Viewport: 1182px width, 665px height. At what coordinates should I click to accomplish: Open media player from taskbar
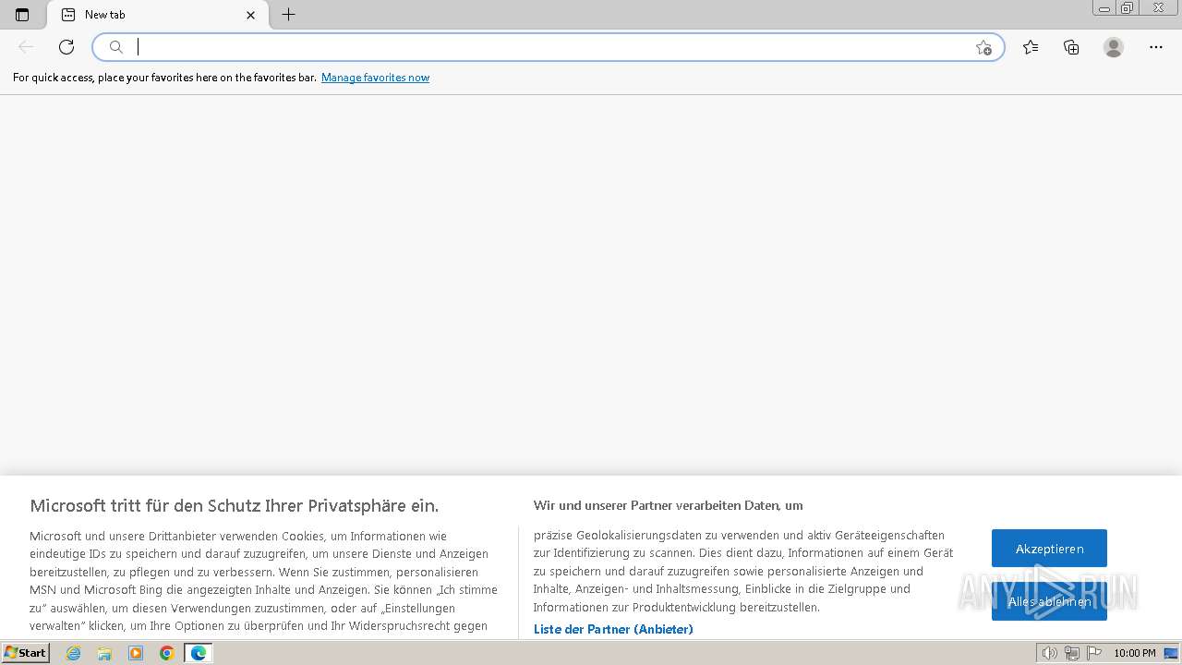coord(136,653)
